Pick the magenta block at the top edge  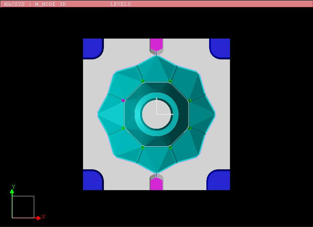156,44
